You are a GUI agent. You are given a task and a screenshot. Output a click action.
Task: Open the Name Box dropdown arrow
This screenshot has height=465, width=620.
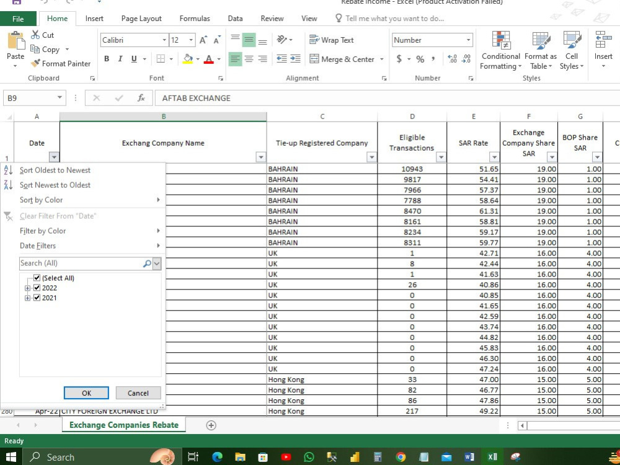[60, 98]
